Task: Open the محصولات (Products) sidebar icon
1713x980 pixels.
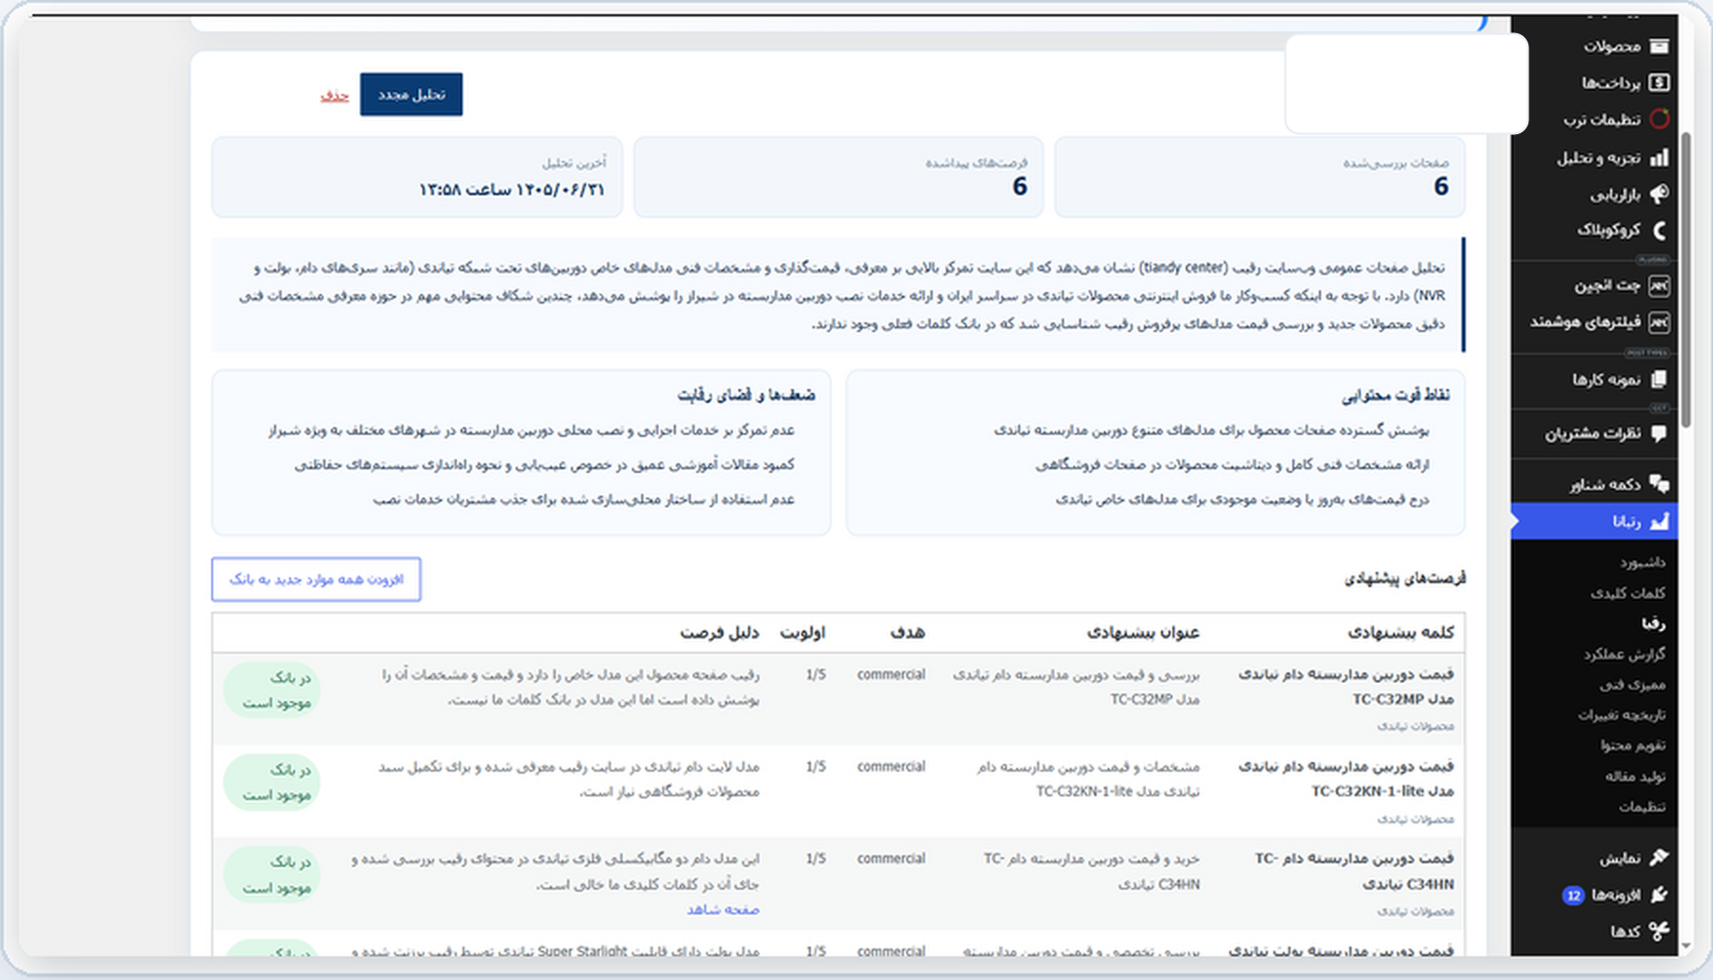Action: (x=1659, y=46)
